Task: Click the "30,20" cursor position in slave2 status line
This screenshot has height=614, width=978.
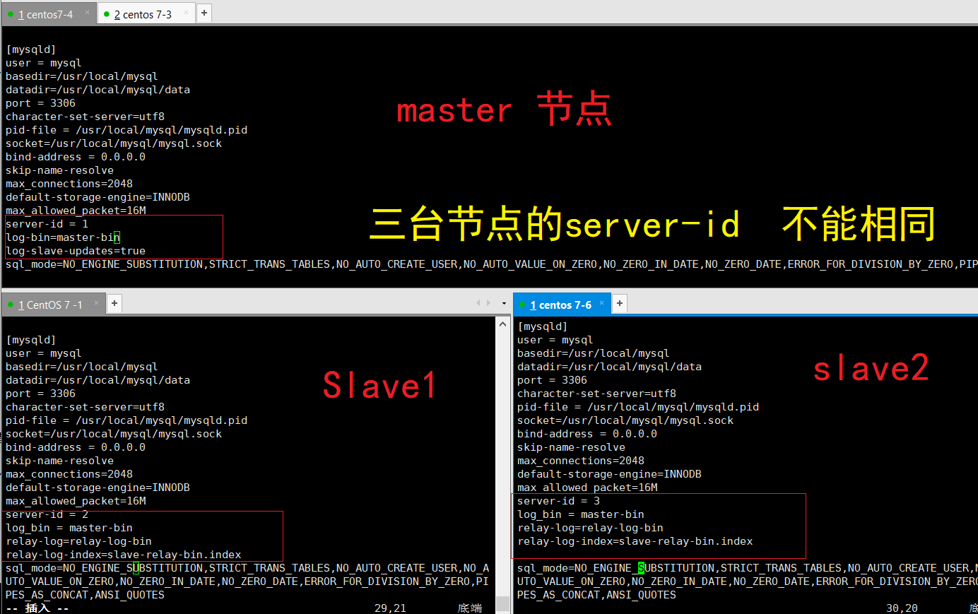Action: tap(902, 608)
